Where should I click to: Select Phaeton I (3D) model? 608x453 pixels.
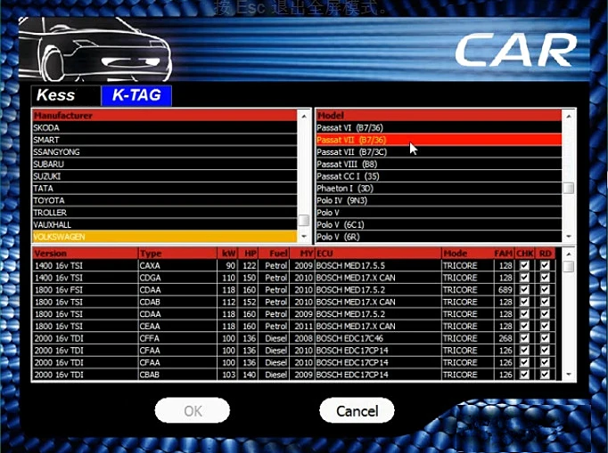point(439,188)
